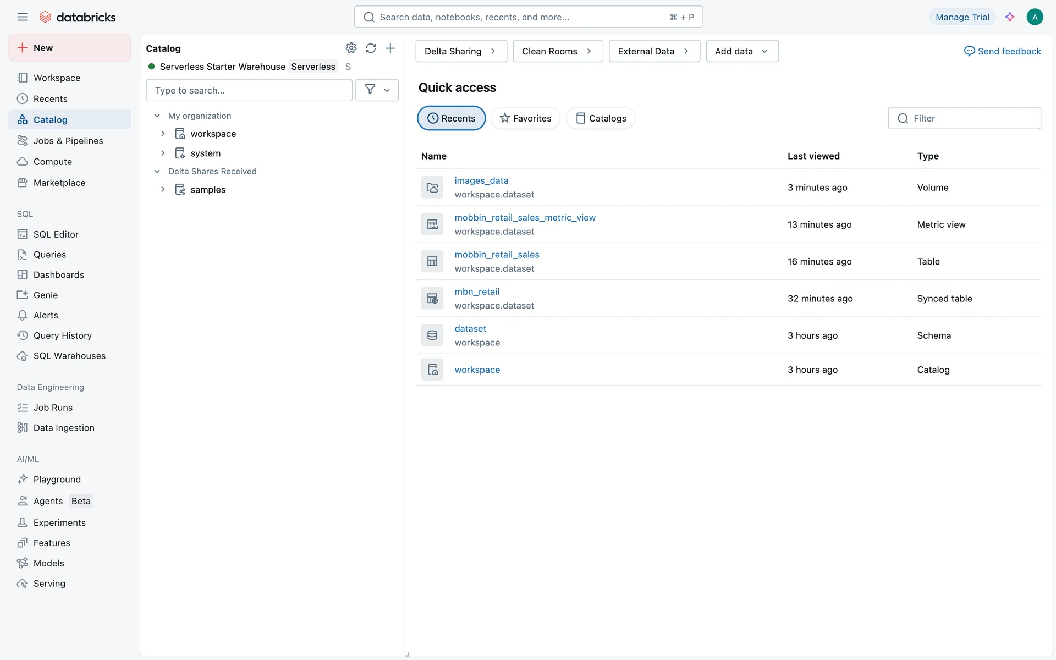Screen dimensions: 1056x660
Task: Open the Add data dropdown
Action: [742, 51]
